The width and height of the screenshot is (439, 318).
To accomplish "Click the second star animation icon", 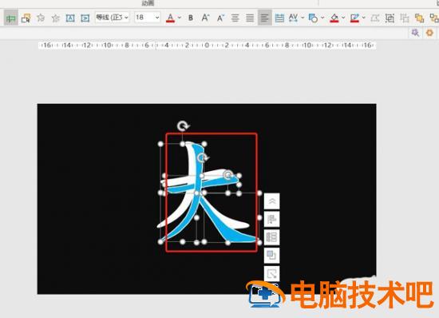I will coord(56,18).
